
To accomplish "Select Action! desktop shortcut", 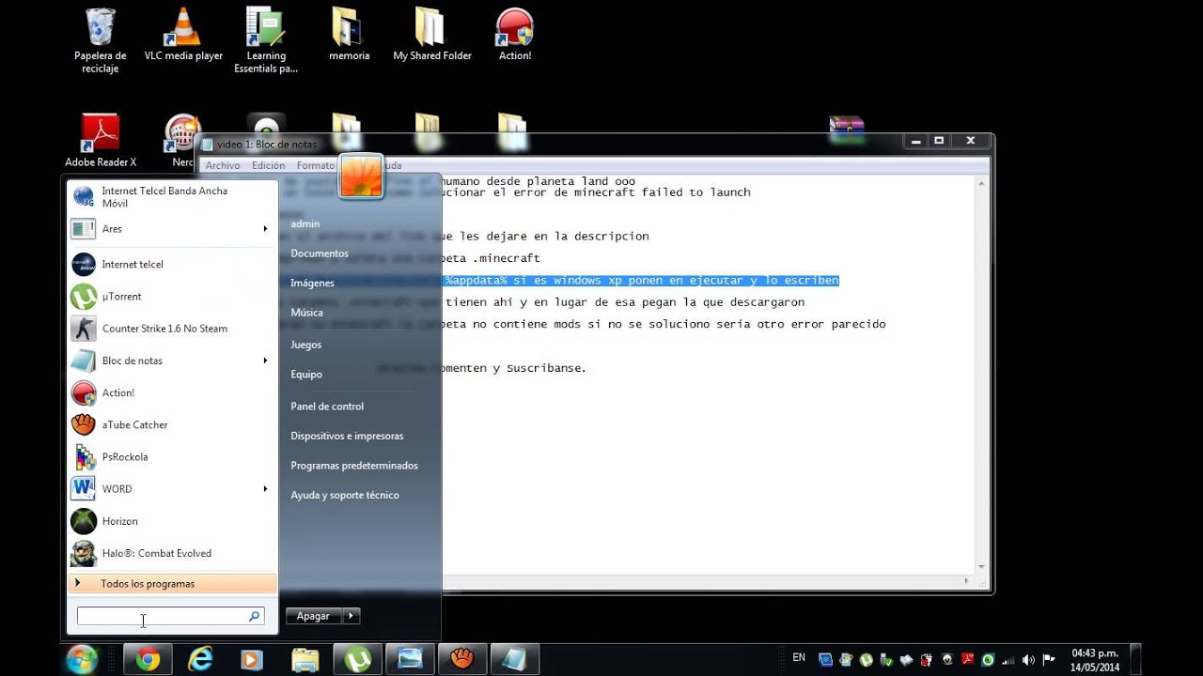I will point(515,36).
